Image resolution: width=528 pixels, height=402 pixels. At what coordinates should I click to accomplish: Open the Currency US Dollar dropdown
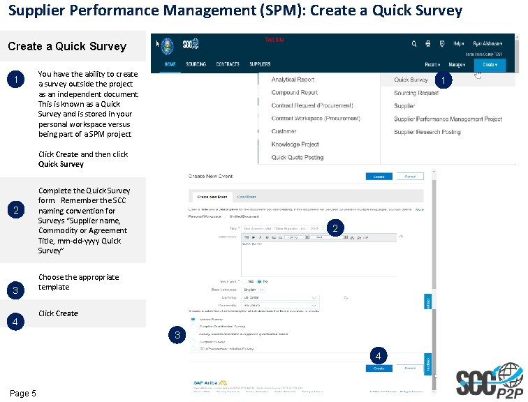click(x=280, y=298)
